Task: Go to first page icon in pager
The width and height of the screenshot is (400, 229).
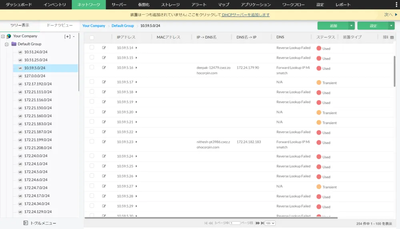Action: point(206,223)
